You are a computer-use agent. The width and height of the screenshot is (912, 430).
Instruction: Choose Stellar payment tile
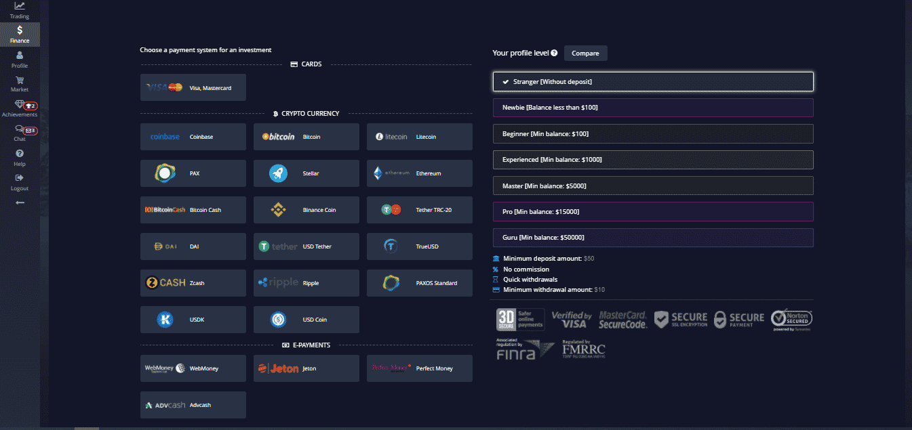(306, 173)
